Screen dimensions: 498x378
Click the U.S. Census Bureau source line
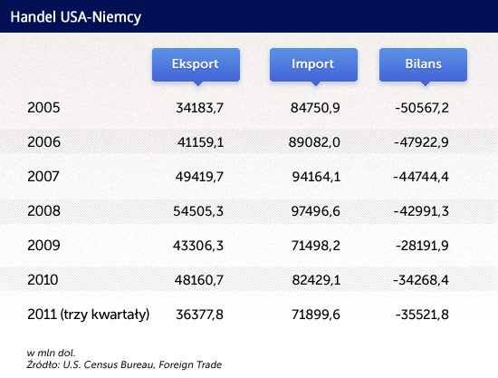pos(124,364)
